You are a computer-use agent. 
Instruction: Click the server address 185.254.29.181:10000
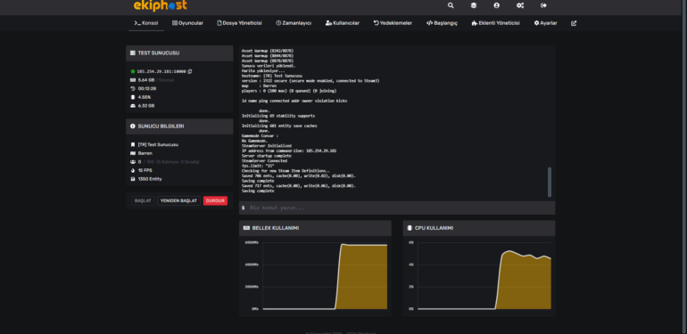click(x=161, y=71)
